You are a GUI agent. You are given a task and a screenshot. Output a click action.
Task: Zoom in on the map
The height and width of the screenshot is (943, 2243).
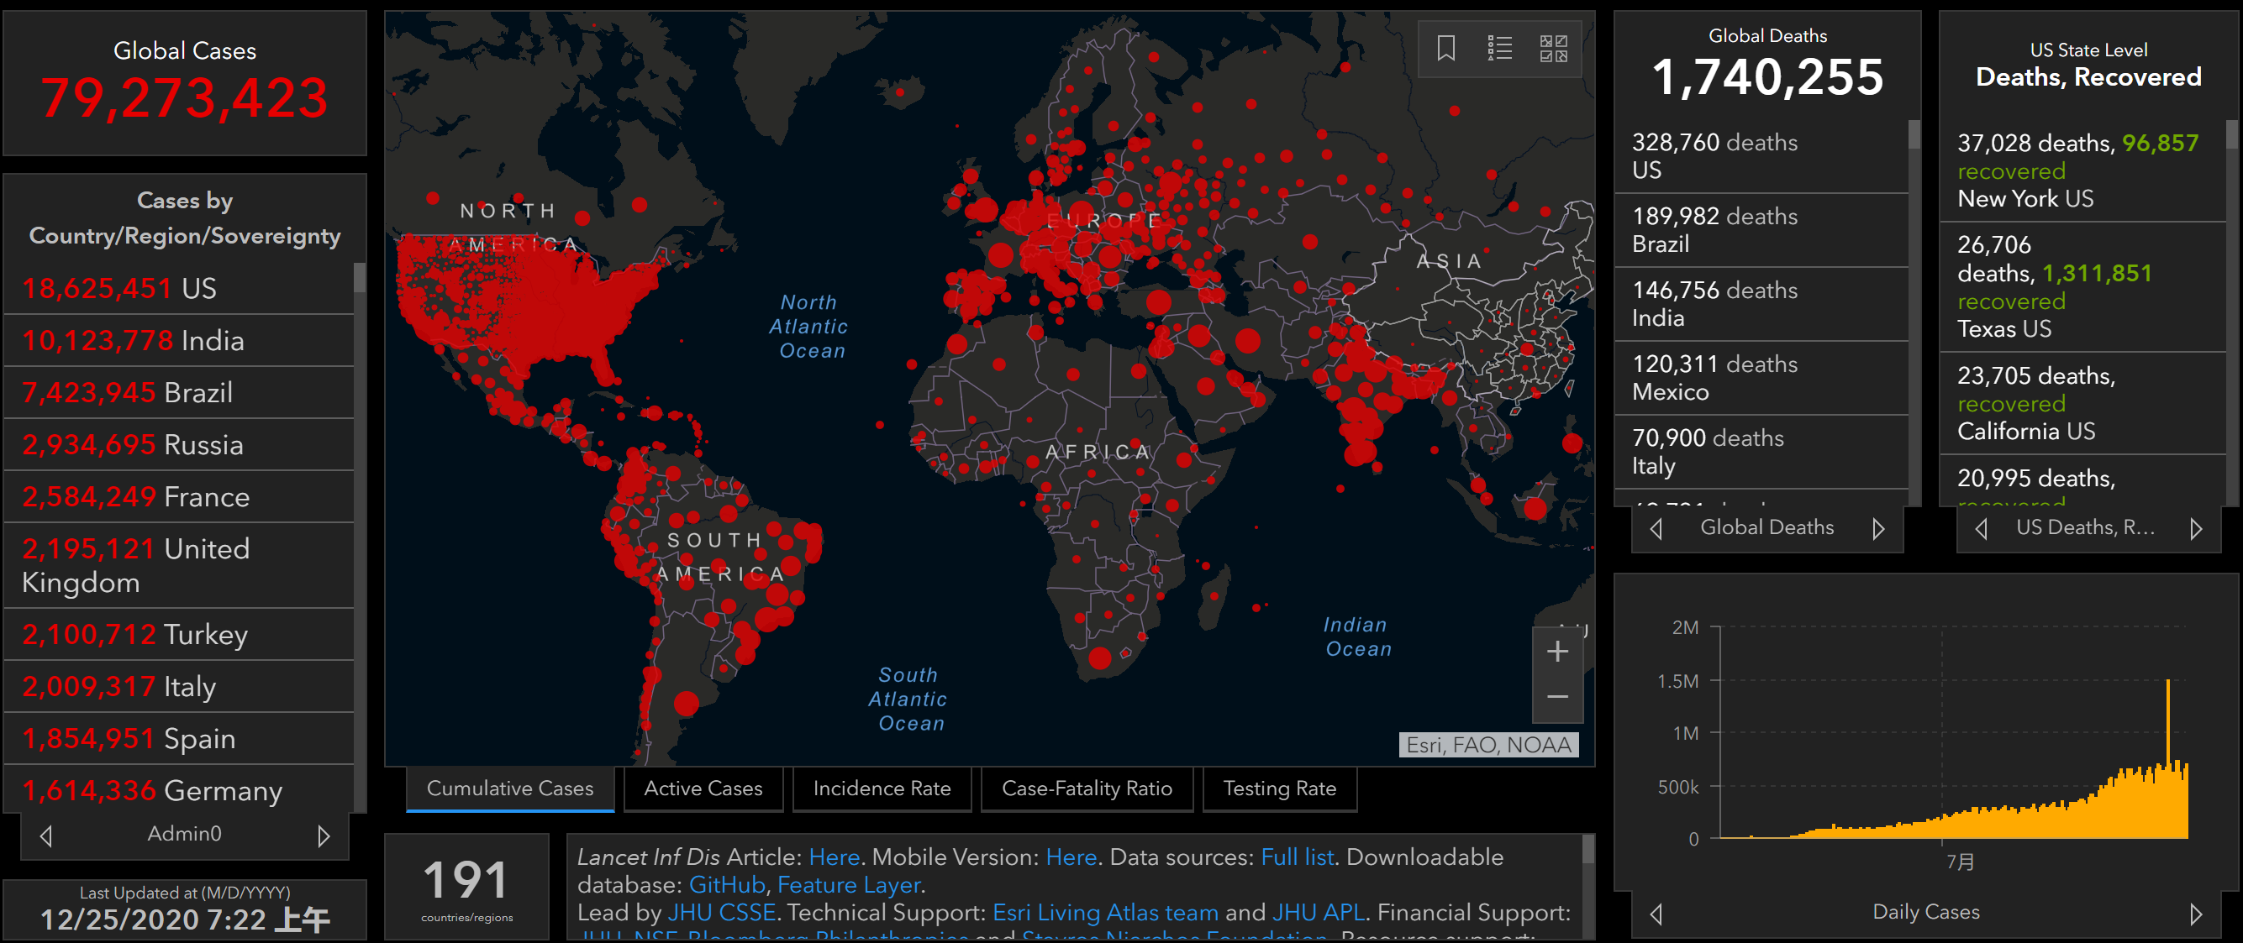1557,652
